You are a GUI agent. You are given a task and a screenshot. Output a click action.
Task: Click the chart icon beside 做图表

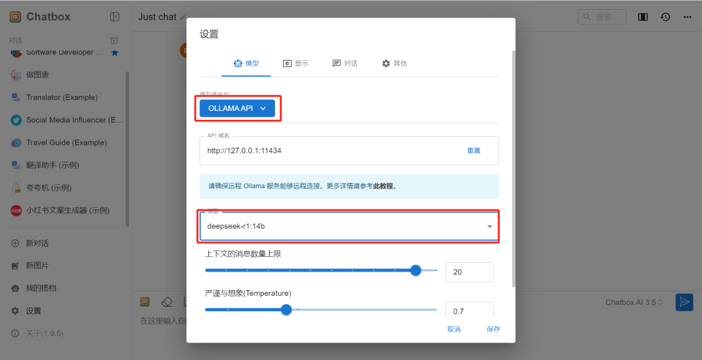[16, 75]
